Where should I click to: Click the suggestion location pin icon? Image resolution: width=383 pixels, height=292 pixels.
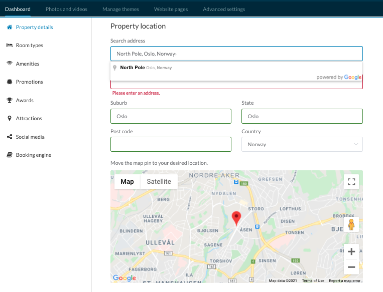114,68
